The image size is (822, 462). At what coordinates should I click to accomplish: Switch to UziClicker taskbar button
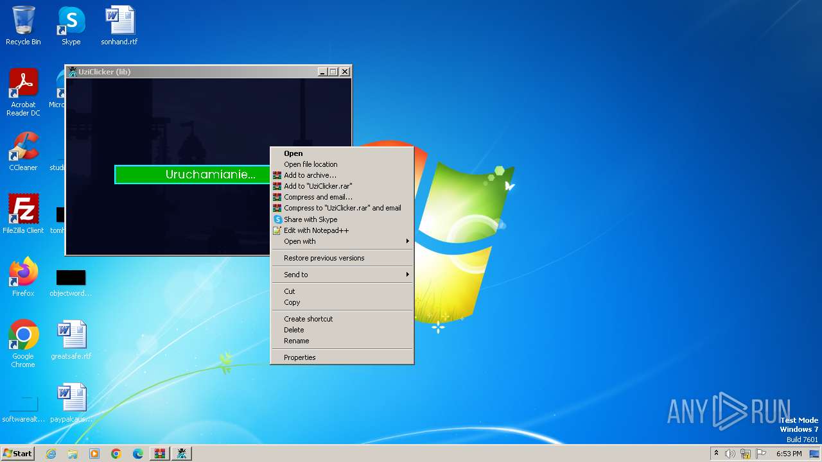pos(182,454)
